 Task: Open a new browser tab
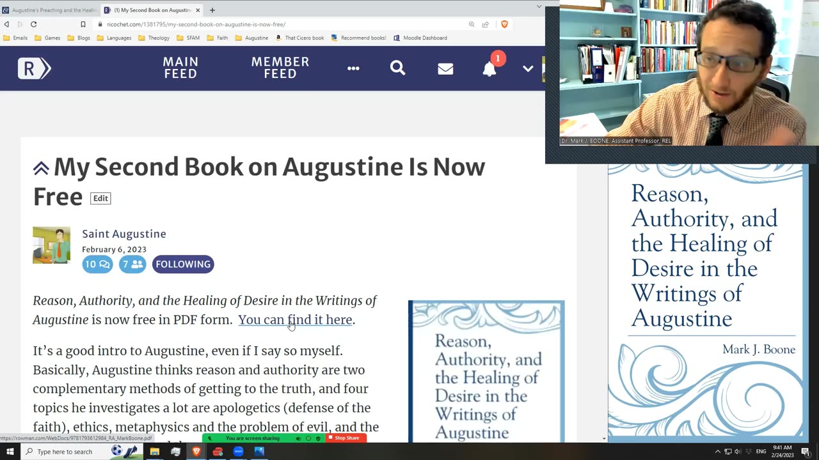click(x=212, y=10)
